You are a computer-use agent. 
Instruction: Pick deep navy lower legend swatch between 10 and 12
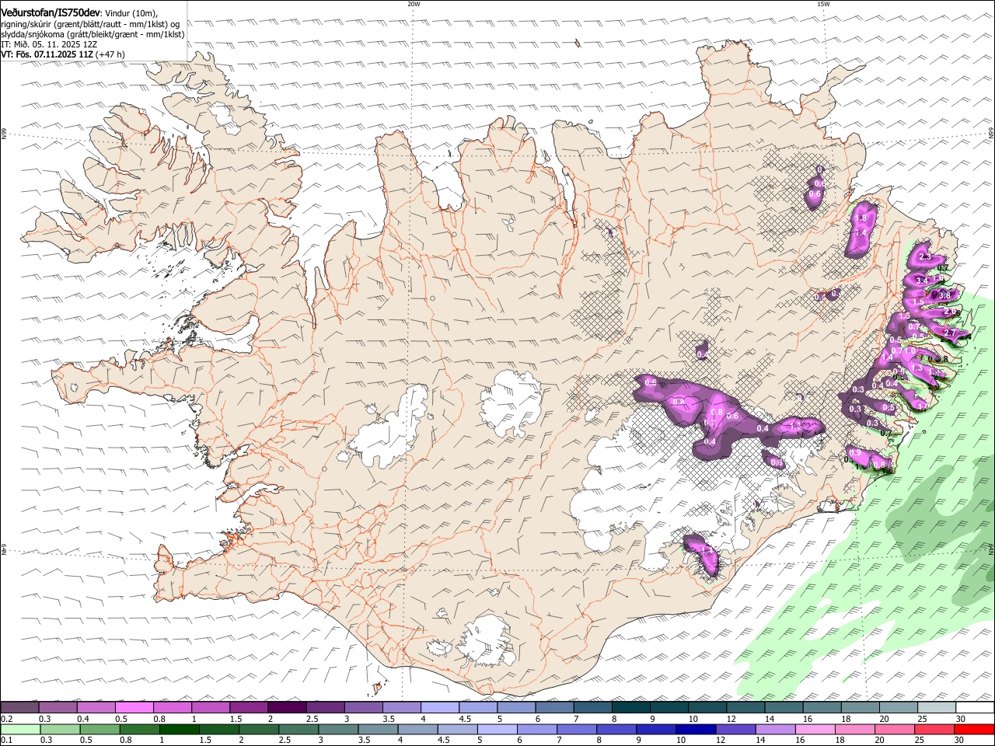(695, 729)
